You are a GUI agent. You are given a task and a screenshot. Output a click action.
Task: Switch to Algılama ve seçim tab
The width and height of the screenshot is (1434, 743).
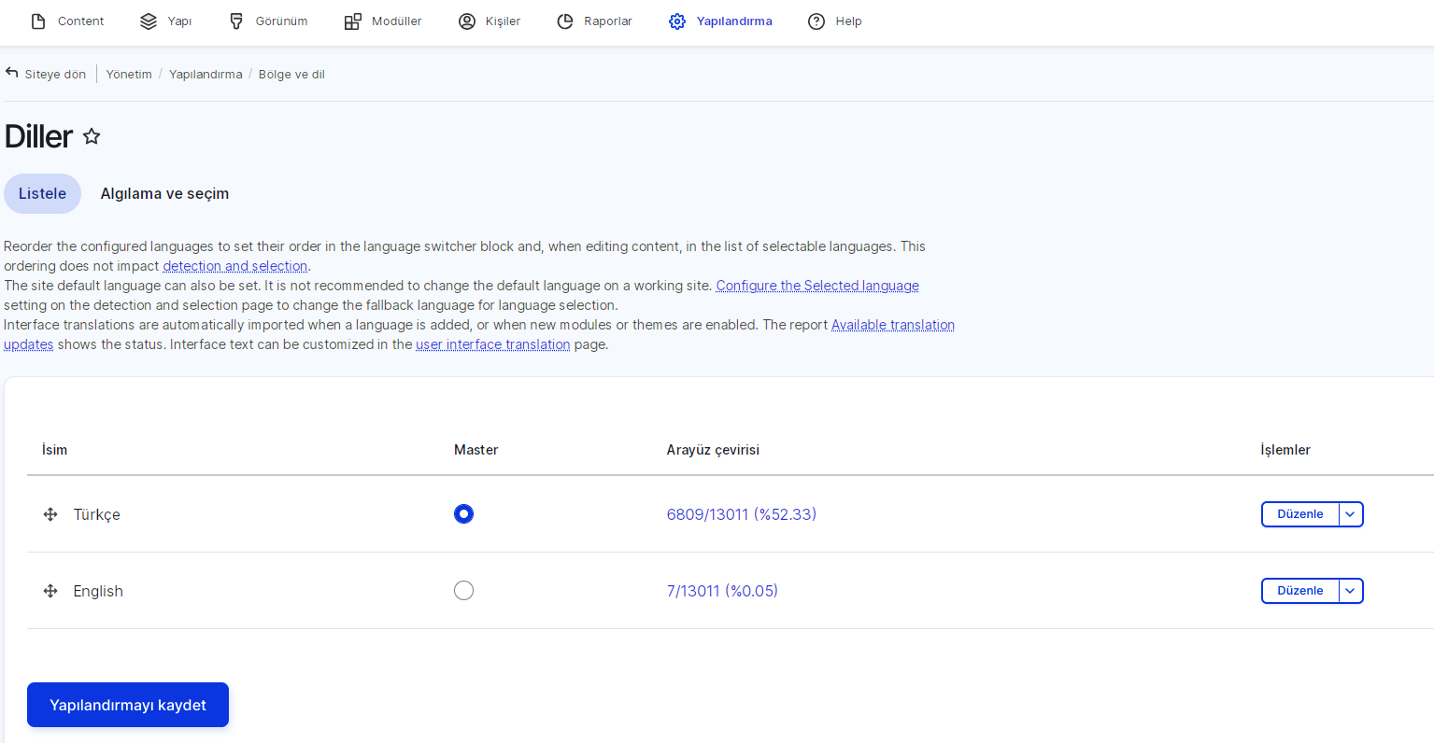[x=164, y=194]
